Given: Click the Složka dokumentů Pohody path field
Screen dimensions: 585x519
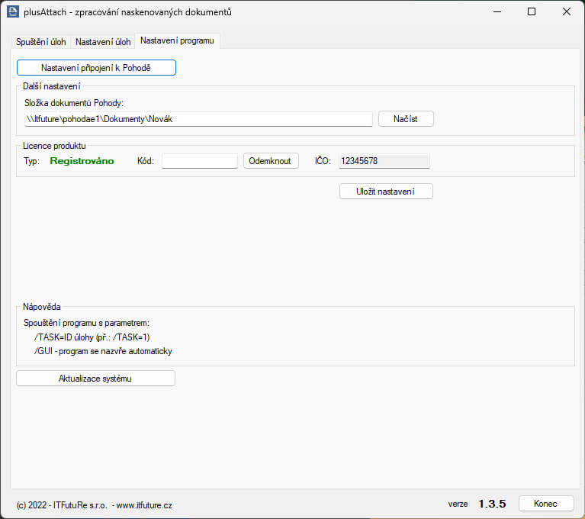Looking at the screenshot, I should [198, 118].
